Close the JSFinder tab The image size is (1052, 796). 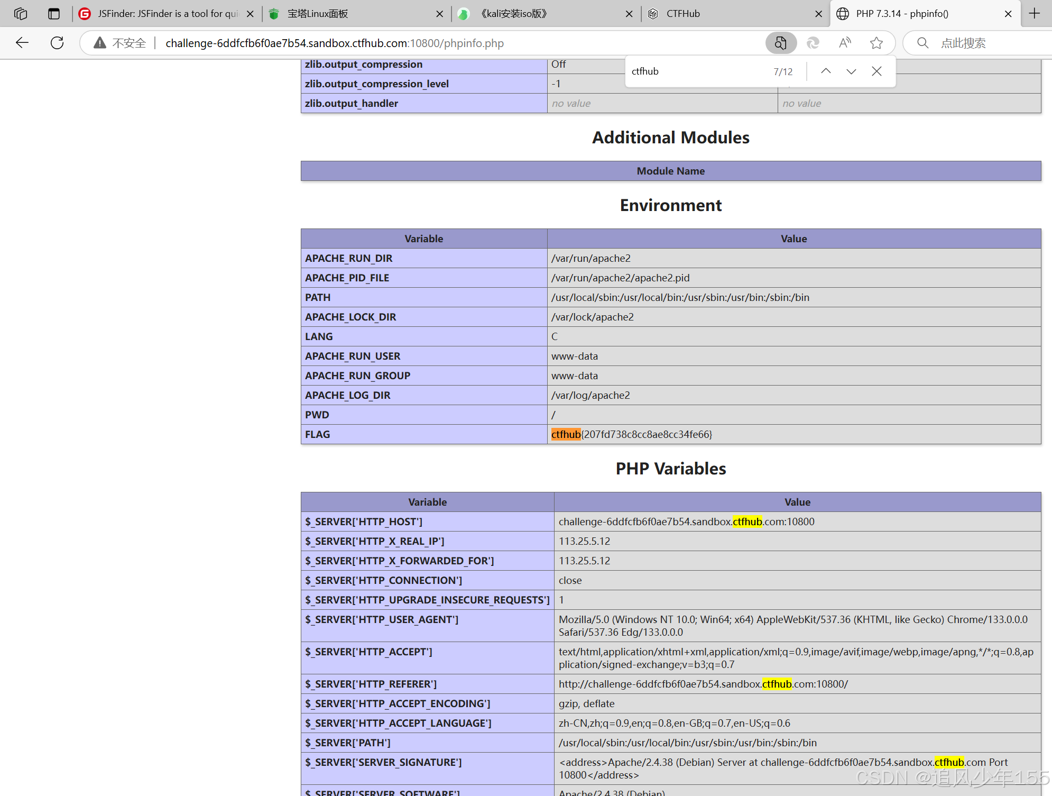(x=250, y=13)
